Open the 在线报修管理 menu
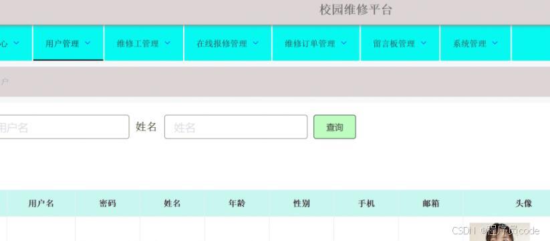 (228, 43)
